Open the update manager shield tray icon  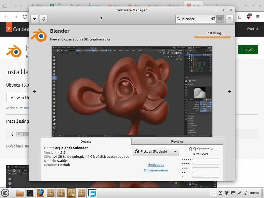pyautogui.click(x=227, y=193)
